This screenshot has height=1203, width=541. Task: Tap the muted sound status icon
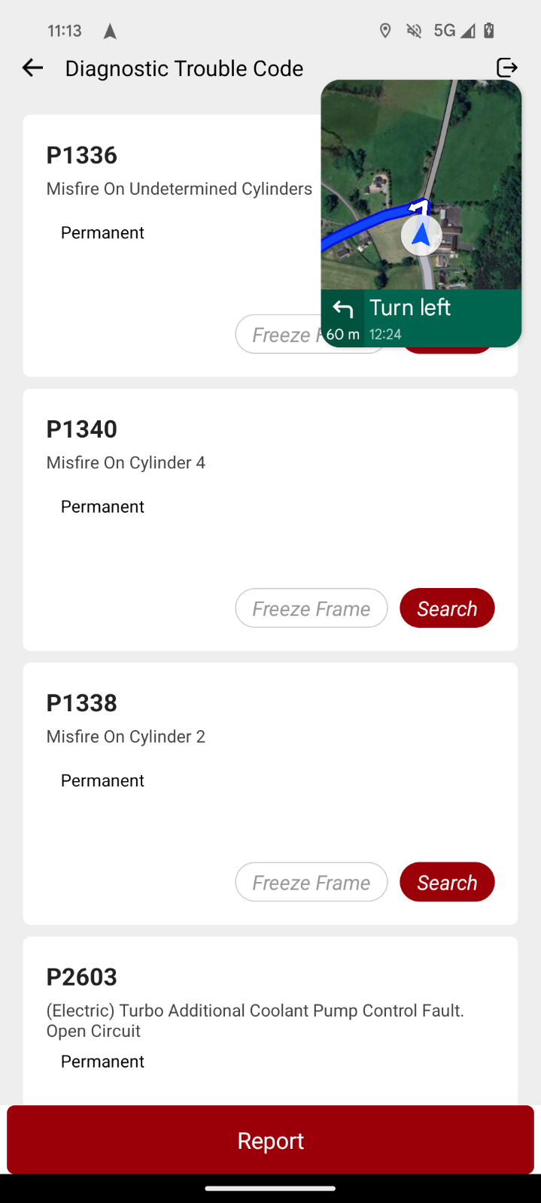coord(414,31)
